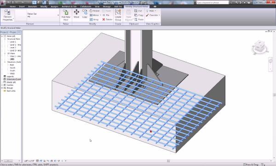Click Cut in the Clipboard panel
The width and height of the screenshot is (276, 166).
[138, 11]
